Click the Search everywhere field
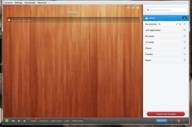 pyautogui.click(x=166, y=10)
